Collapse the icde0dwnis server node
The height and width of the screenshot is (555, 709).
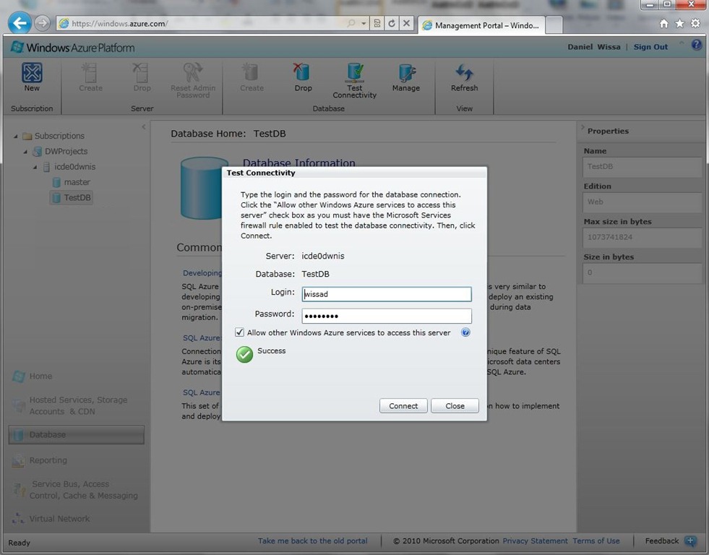coord(35,167)
